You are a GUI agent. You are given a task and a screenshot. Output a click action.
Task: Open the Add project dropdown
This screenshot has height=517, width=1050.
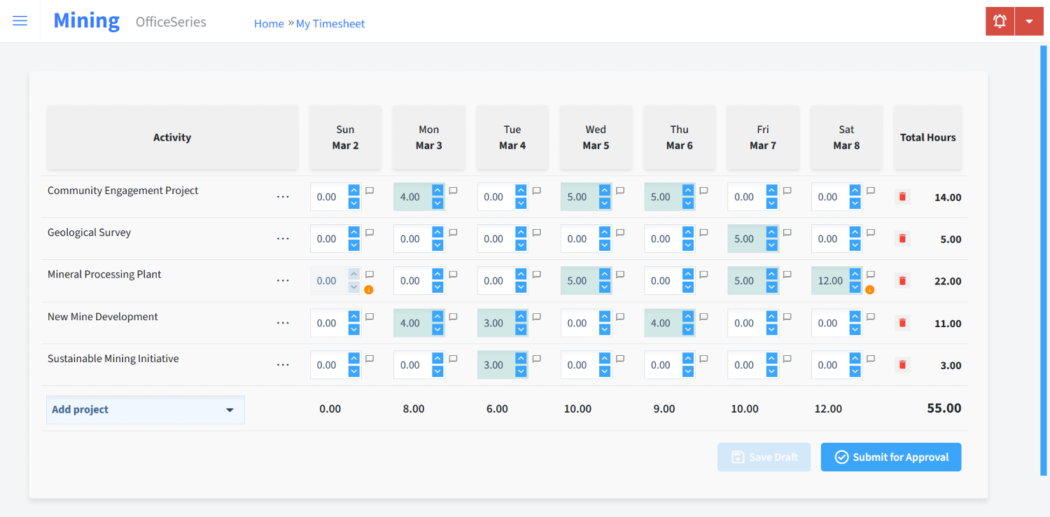(145, 410)
